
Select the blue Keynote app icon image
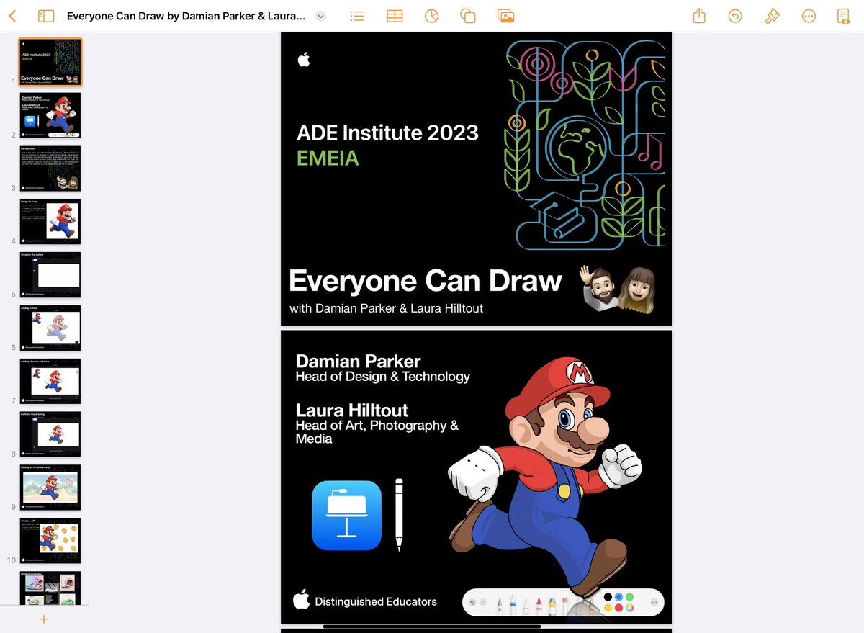pos(346,516)
